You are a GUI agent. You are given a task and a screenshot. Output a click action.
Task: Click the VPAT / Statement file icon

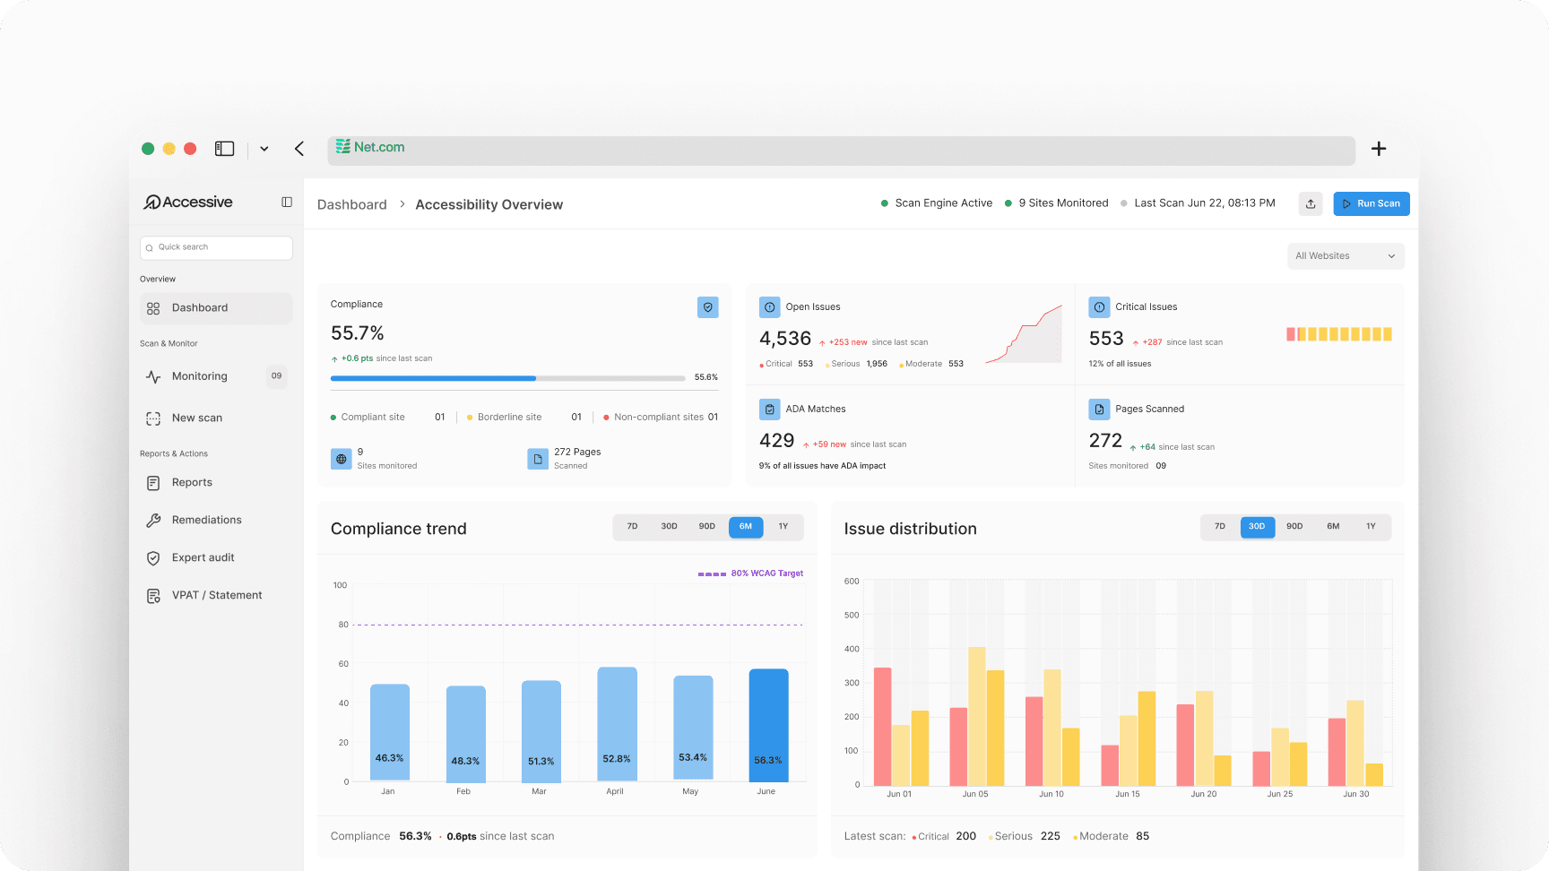[x=153, y=596]
